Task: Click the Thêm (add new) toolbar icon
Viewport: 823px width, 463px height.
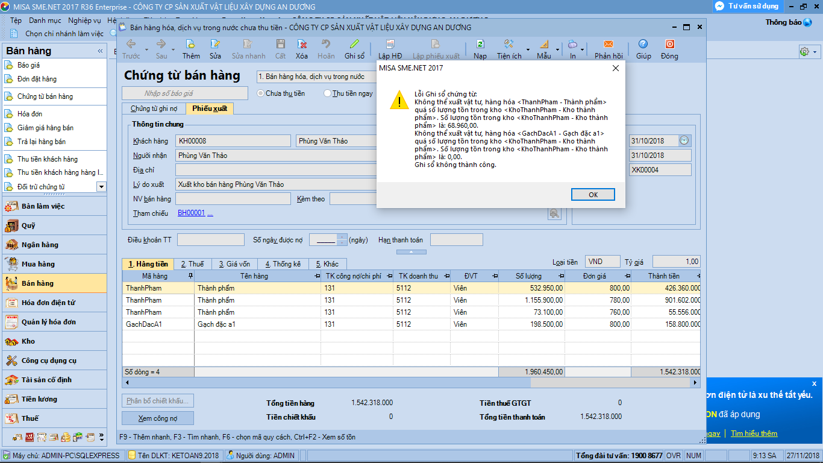Action: pyautogui.click(x=191, y=45)
